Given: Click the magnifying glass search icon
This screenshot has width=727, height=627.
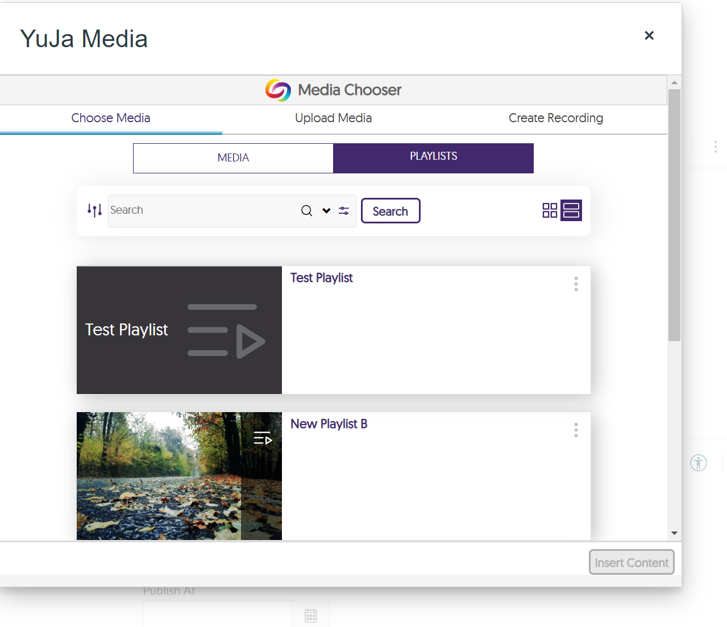Looking at the screenshot, I should (x=307, y=211).
